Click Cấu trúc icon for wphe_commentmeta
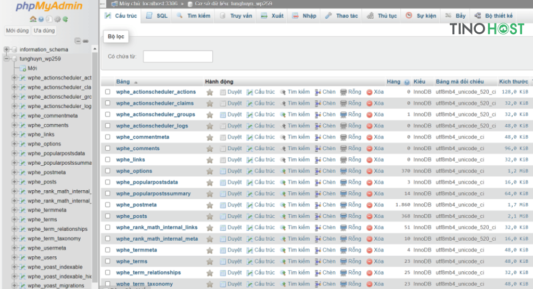Image resolution: width=533 pixels, height=289 pixels. [250, 137]
